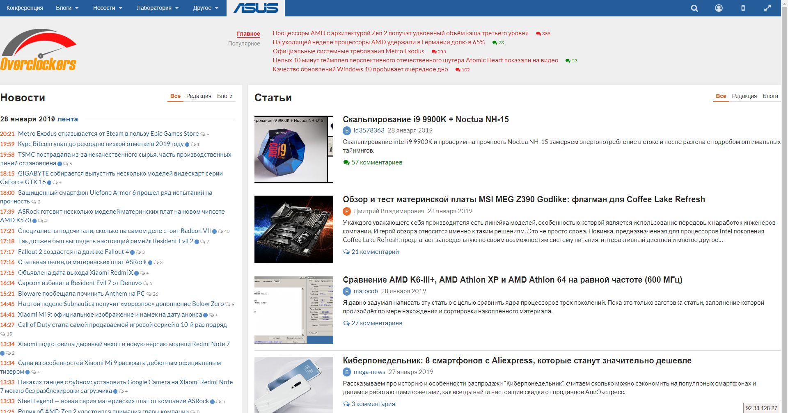Open the 13 comments icon under Call of Duty news
The width and height of the screenshot is (788, 413).
tap(6, 334)
